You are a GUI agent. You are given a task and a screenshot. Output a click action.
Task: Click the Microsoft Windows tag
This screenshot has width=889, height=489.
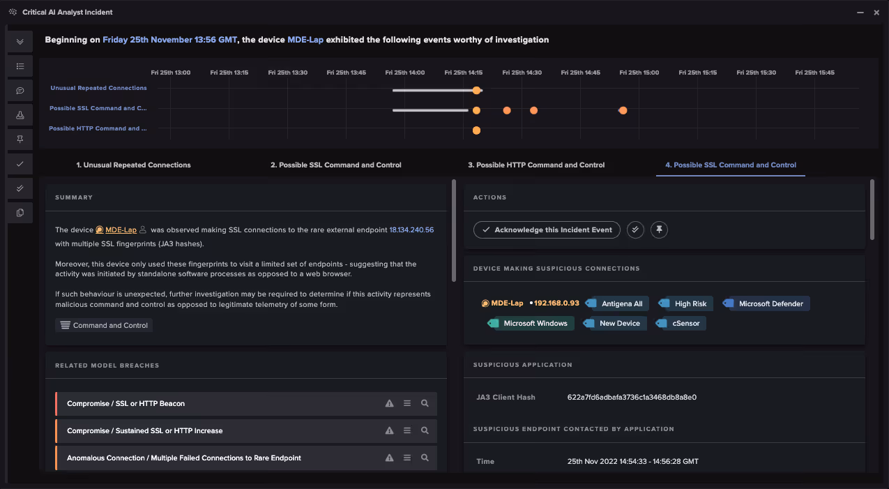[531, 323]
